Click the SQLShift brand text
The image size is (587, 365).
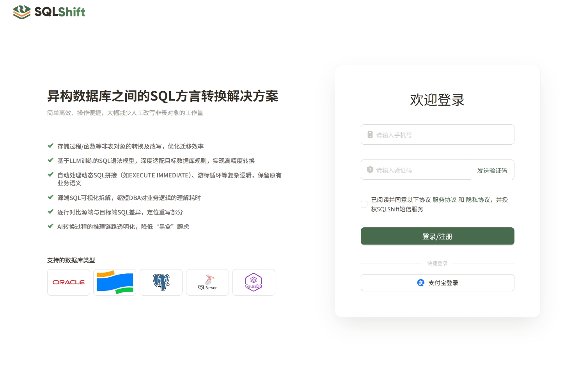pos(60,12)
